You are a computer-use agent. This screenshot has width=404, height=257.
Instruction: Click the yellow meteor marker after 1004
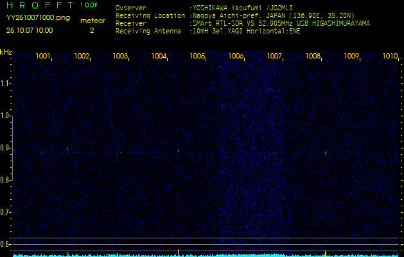(178, 253)
